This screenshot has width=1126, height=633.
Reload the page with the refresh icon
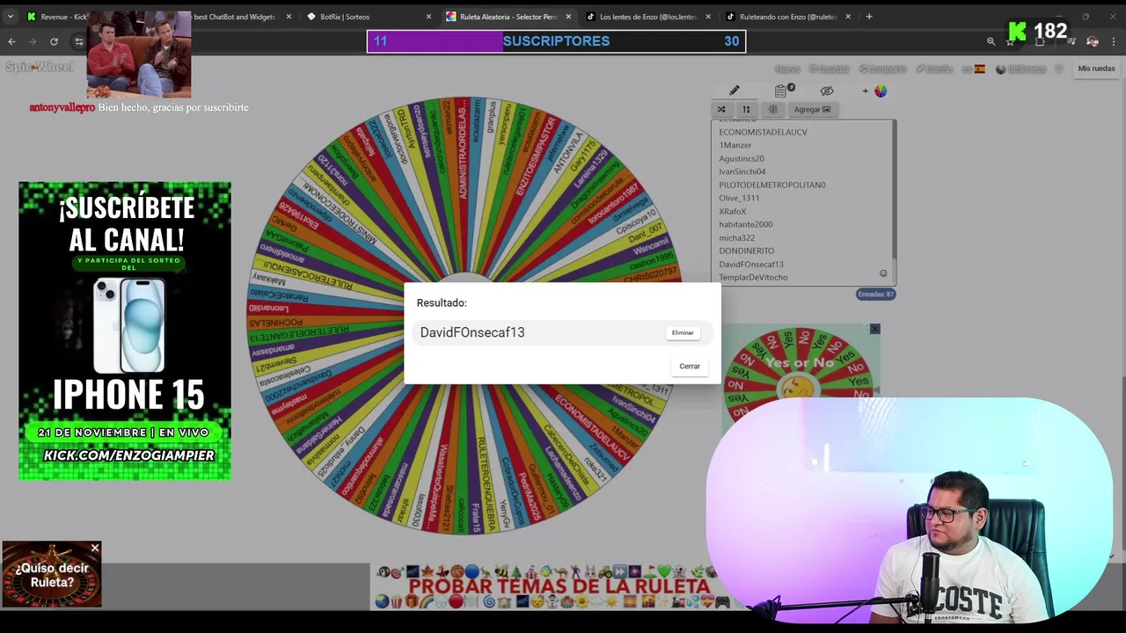point(54,41)
